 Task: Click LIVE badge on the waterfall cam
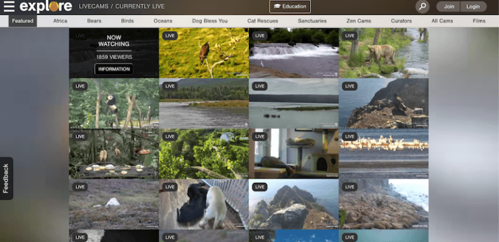point(260,36)
